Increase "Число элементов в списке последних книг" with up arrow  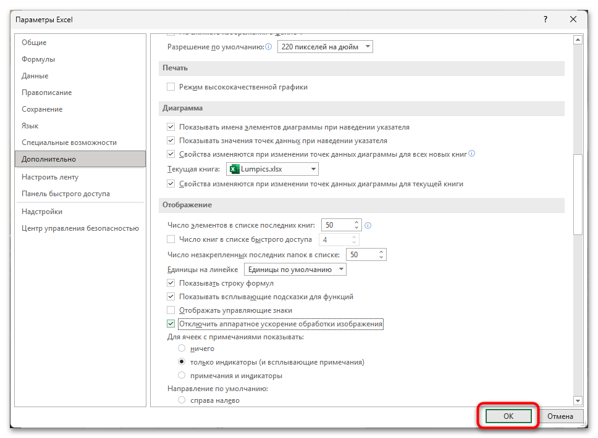[x=357, y=222]
